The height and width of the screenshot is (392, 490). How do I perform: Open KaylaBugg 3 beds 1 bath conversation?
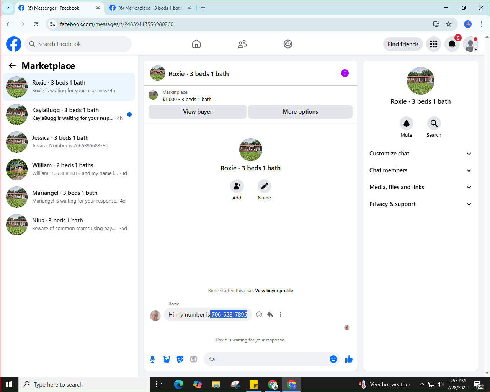pos(69,114)
